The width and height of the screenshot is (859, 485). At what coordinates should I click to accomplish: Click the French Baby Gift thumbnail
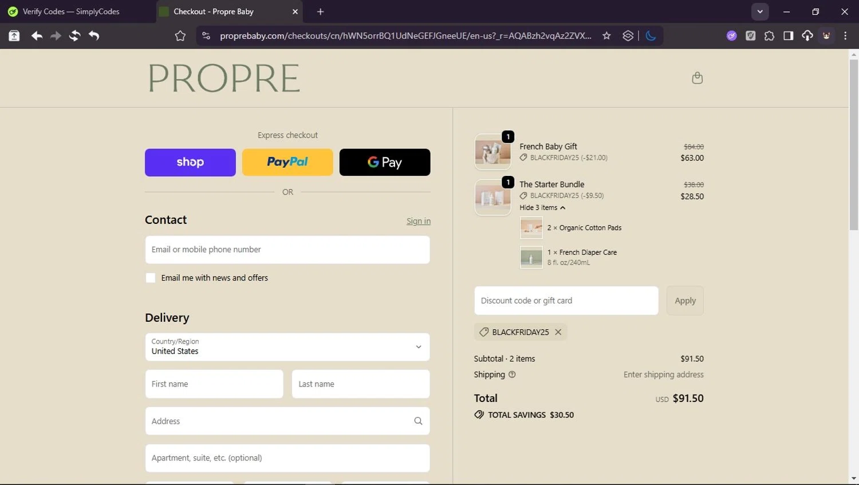(492, 152)
